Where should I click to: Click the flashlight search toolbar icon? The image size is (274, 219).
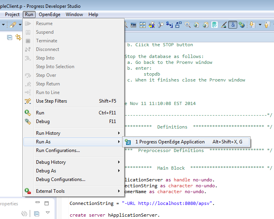(13, 25)
